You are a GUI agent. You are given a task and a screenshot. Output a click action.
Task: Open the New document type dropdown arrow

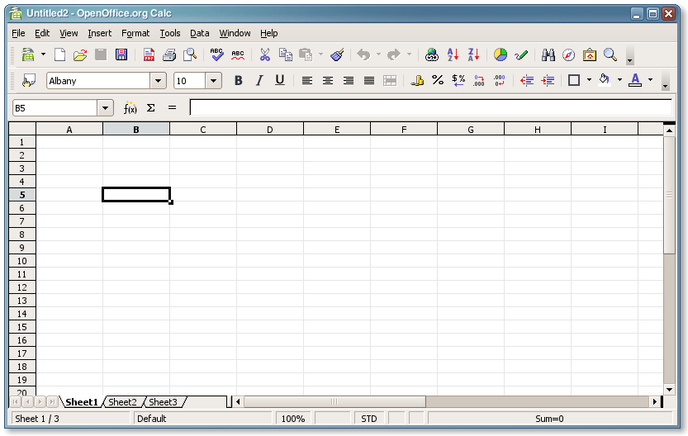coord(43,54)
